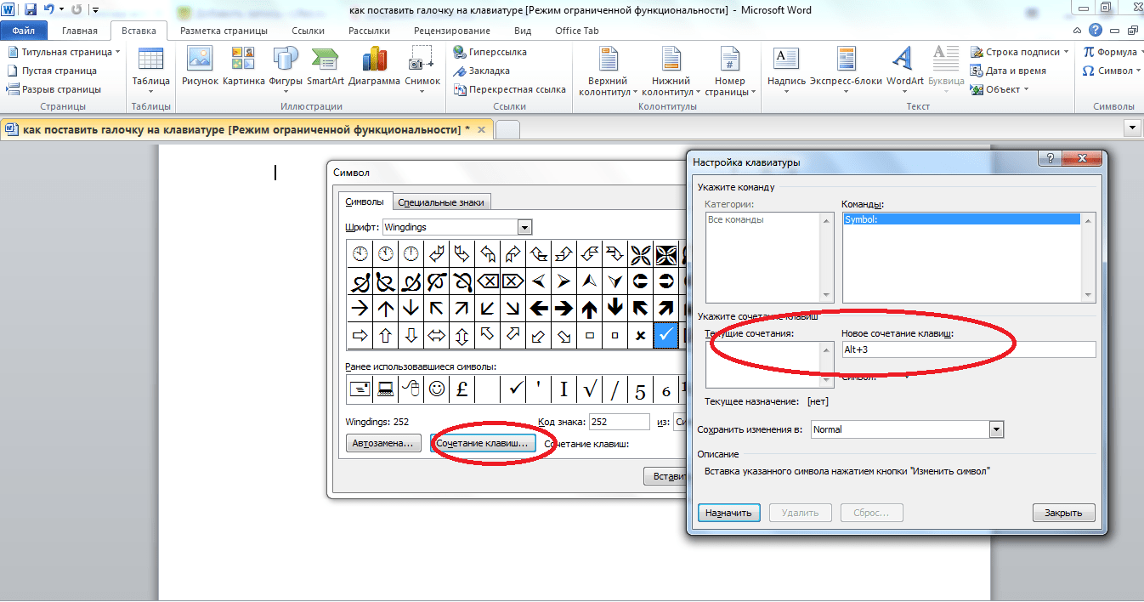Click the Назначить assign button

728,513
